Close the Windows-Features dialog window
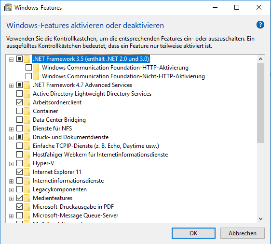Viewport: 271px width, 244px height. click(x=259, y=7)
